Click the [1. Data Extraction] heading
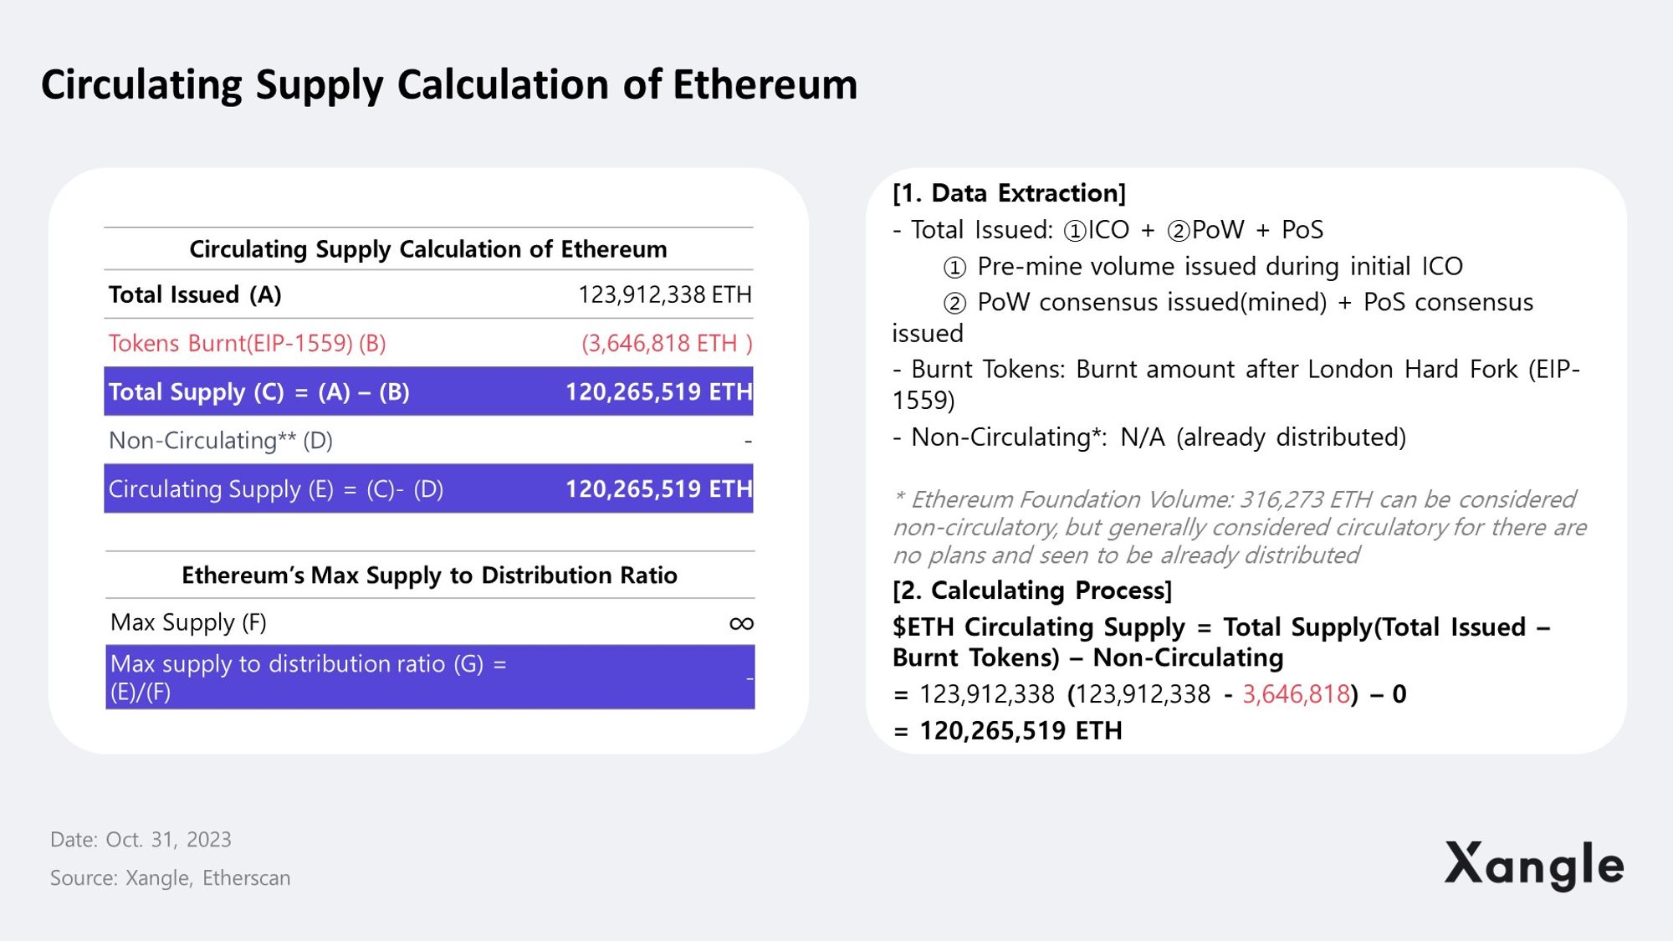The height and width of the screenshot is (941, 1673). click(1009, 193)
